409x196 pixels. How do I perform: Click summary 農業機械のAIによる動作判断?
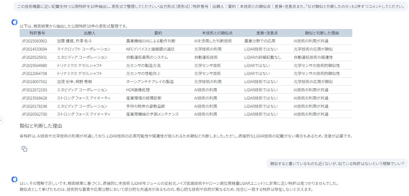(x=151, y=41)
